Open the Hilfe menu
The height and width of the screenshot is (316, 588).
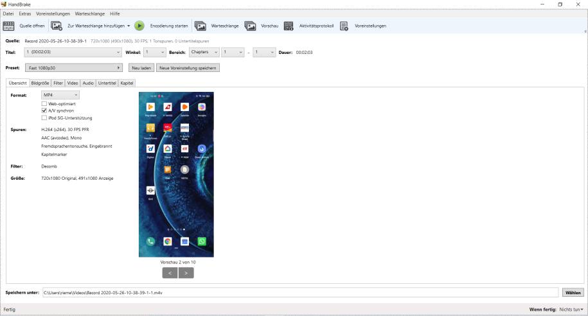[x=115, y=13]
